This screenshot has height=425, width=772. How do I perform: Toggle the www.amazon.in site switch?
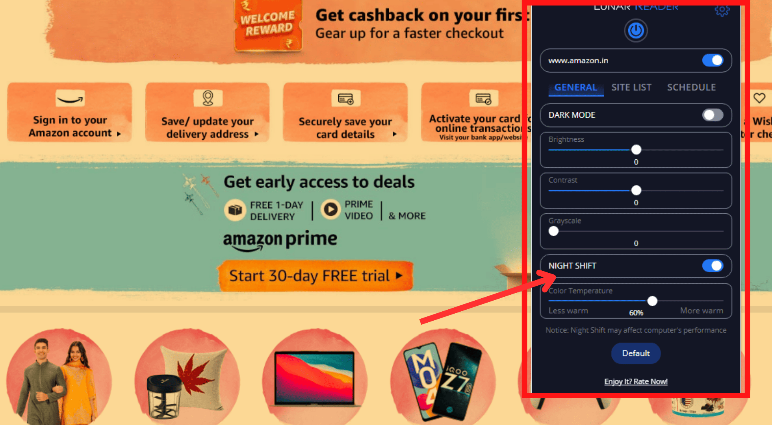(713, 60)
